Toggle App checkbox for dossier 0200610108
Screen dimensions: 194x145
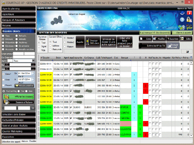tap(71, 80)
